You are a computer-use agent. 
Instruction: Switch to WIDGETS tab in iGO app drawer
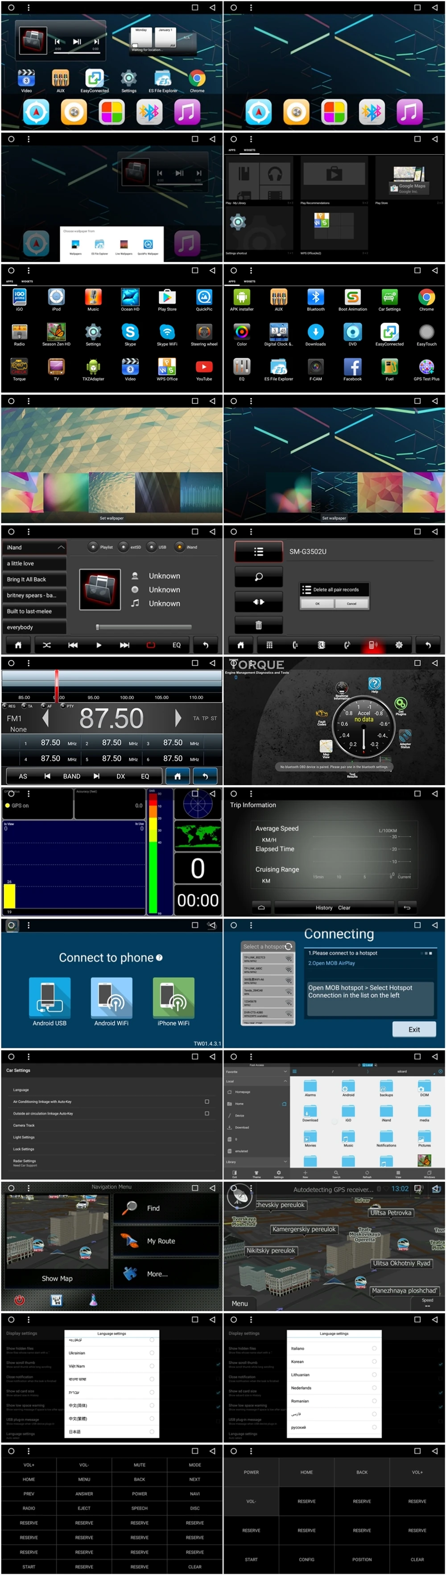[27, 281]
